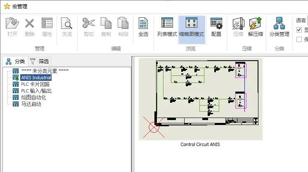The height and width of the screenshot is (172, 308).
Task: Switch to the 筛选 filter tab
Action: click(x=40, y=61)
